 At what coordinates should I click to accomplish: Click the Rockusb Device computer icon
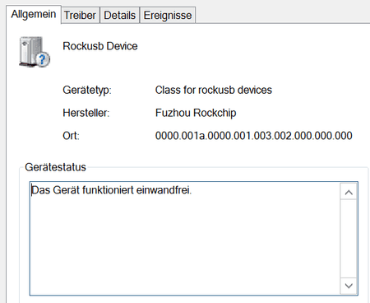(x=35, y=52)
